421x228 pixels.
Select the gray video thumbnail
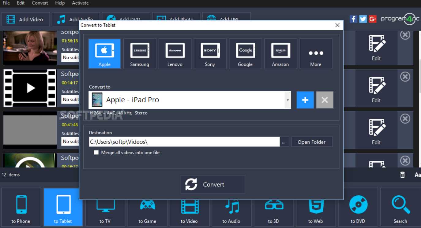[x=30, y=130]
